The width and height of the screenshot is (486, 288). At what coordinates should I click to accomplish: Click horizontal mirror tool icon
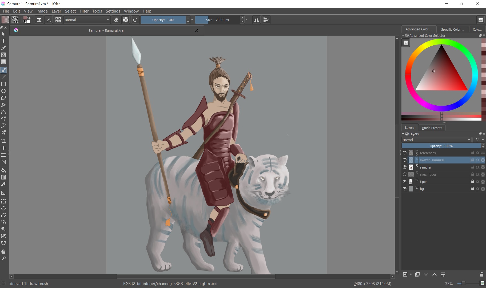click(256, 20)
